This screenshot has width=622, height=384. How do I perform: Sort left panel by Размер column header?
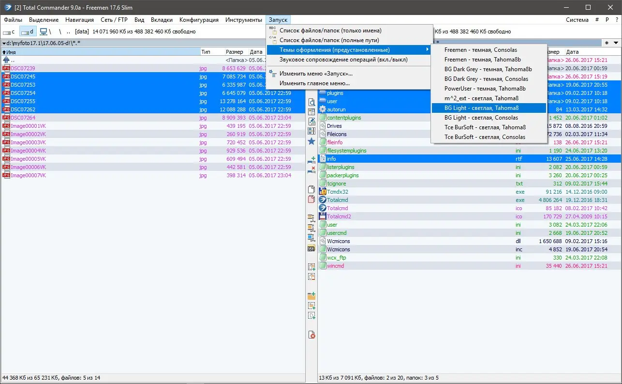(236, 52)
